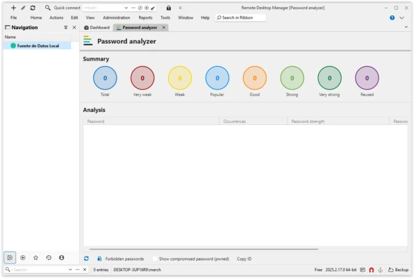Open the Help ribbon tab
Viewport: 414px width, 278px height.
[205, 17]
